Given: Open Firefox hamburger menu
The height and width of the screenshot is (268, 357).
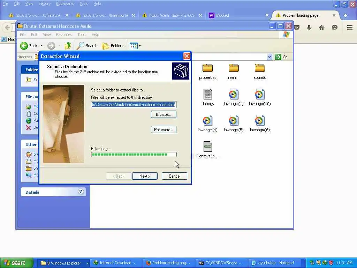Looking at the screenshot, I should (x=349, y=28).
